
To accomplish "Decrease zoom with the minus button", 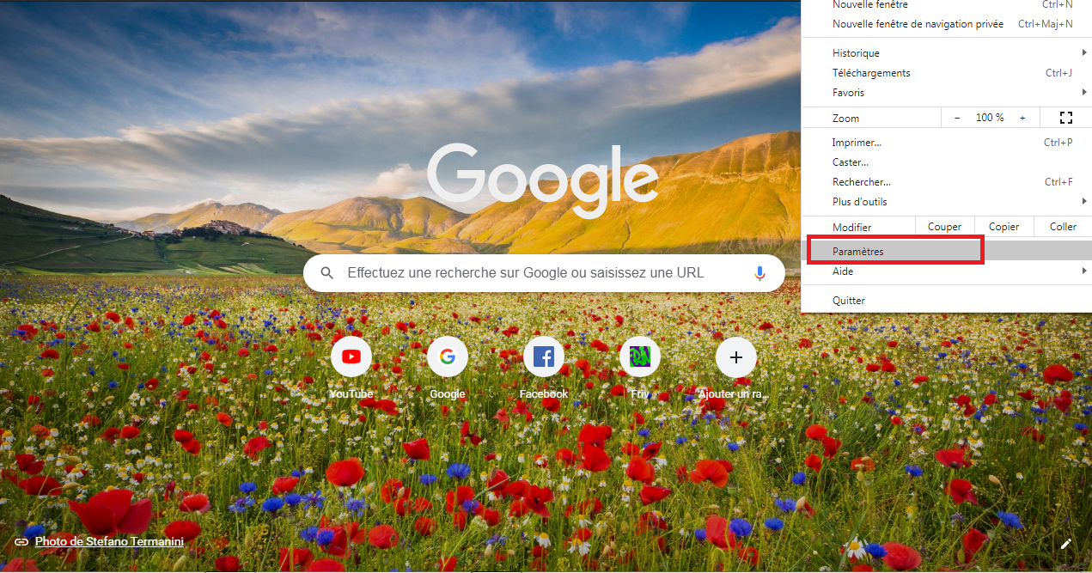I will coord(957,118).
